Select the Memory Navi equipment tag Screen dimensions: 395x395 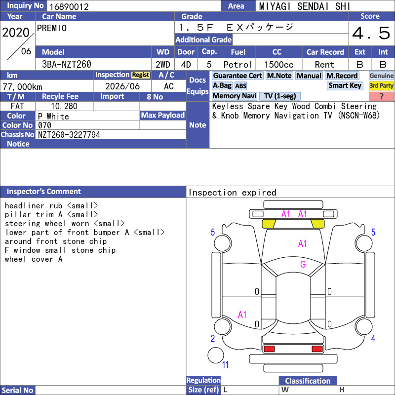[235, 96]
